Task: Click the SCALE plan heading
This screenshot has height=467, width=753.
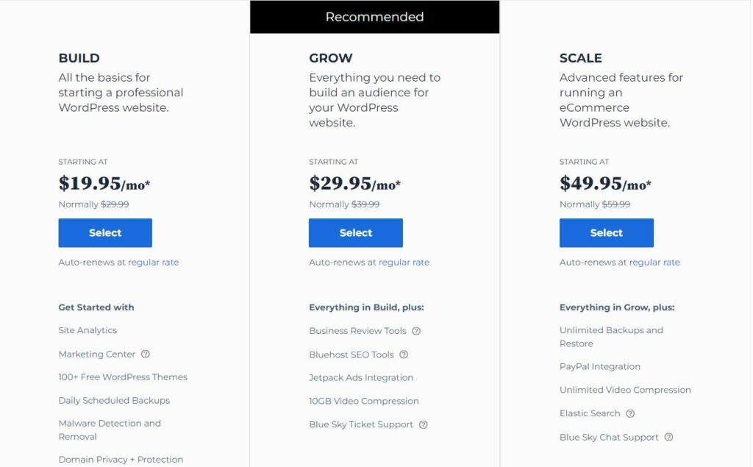Action: (x=581, y=58)
